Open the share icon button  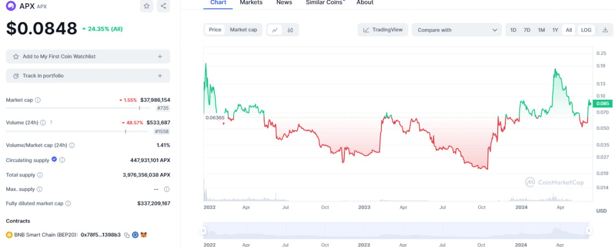(163, 6)
